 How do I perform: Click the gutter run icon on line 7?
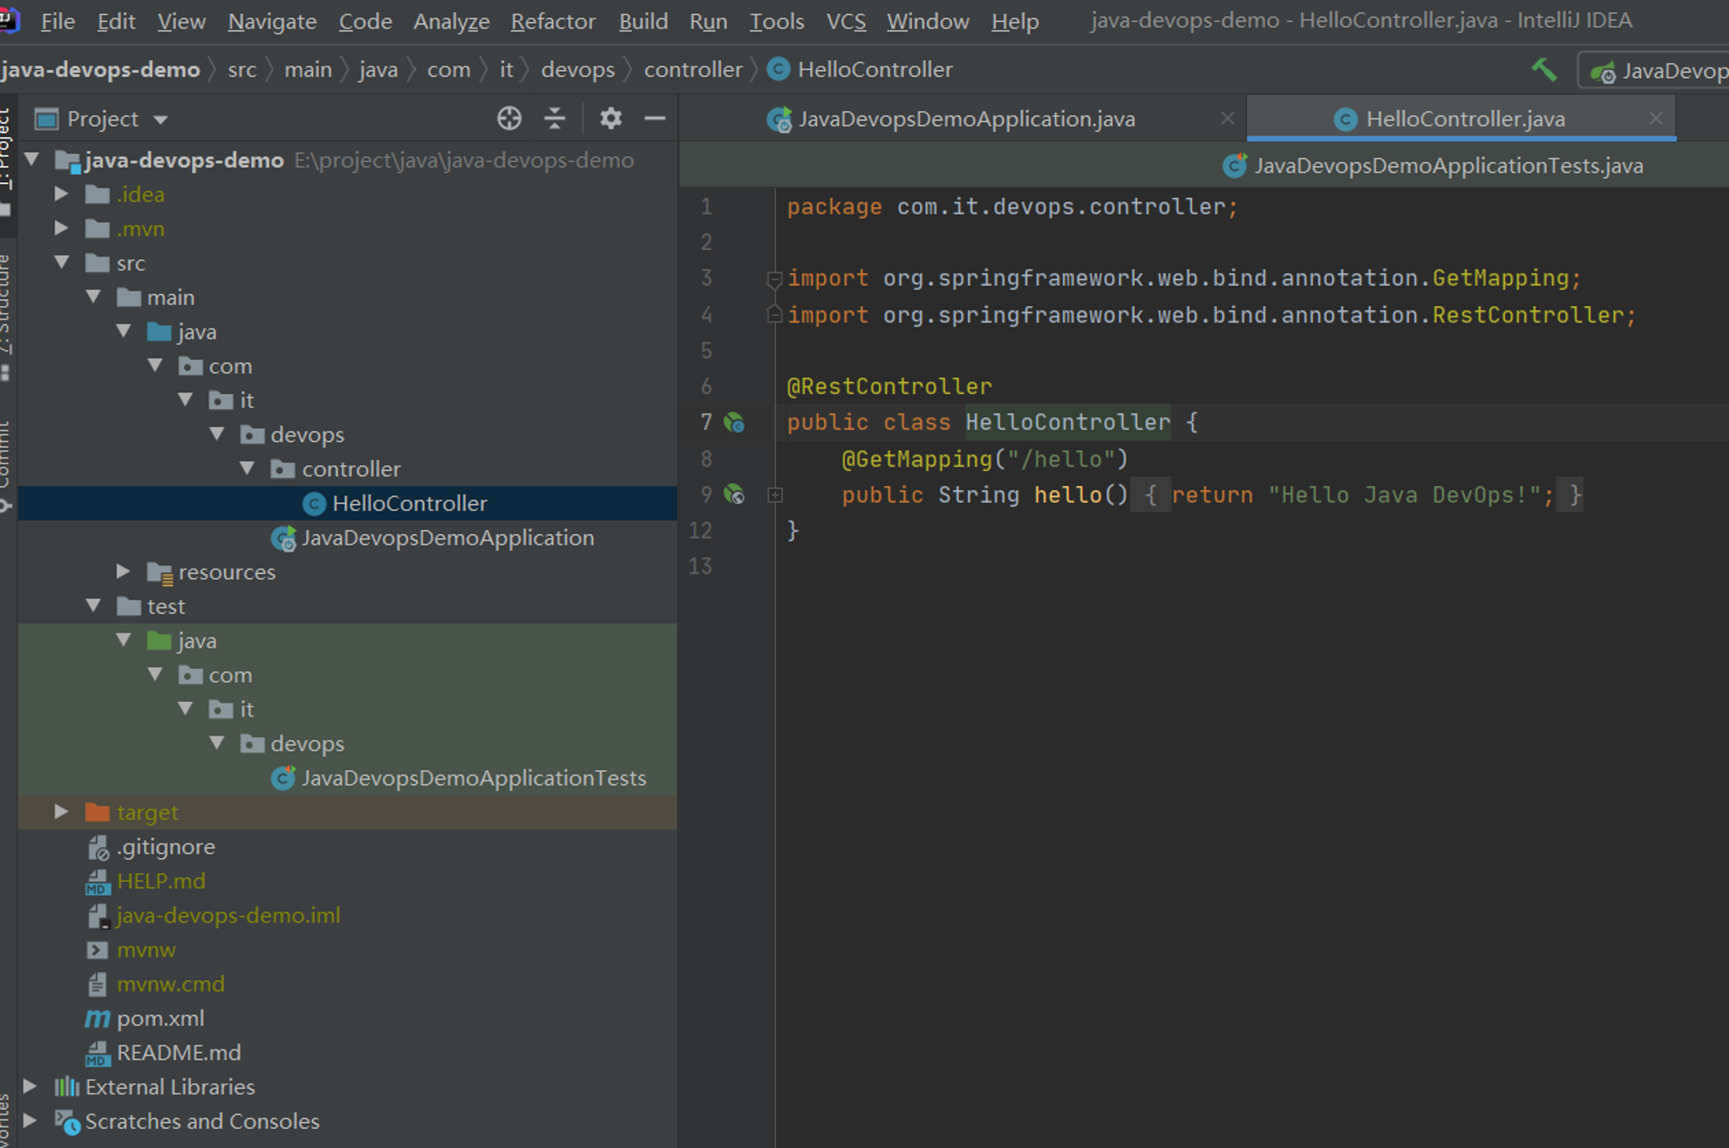pyautogui.click(x=734, y=423)
